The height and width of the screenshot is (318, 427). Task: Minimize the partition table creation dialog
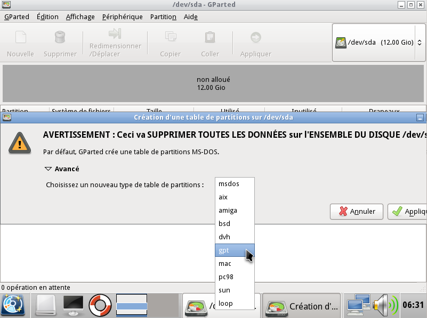point(420,118)
